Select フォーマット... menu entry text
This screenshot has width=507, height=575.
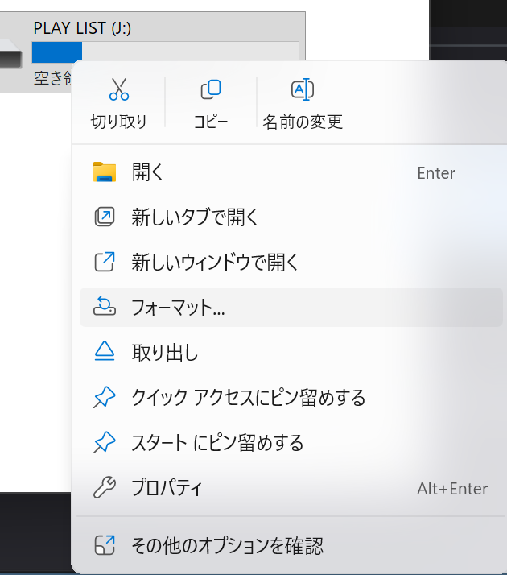point(178,308)
